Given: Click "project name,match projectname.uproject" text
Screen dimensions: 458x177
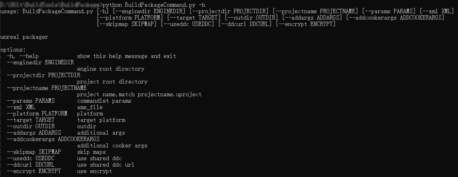Looking at the screenshot, I should point(139,95).
